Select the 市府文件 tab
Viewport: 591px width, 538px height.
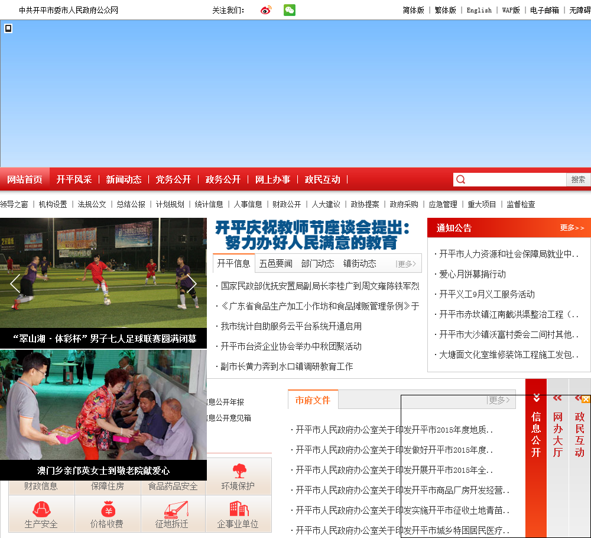[313, 400]
